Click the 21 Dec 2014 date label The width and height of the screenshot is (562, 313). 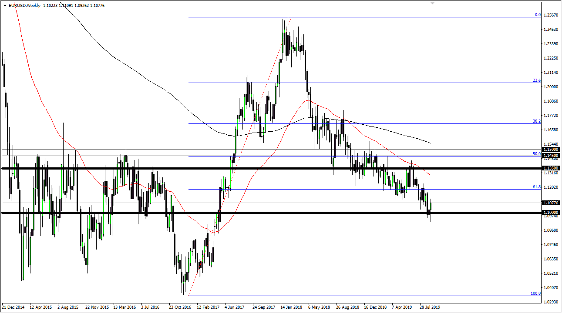13,306
